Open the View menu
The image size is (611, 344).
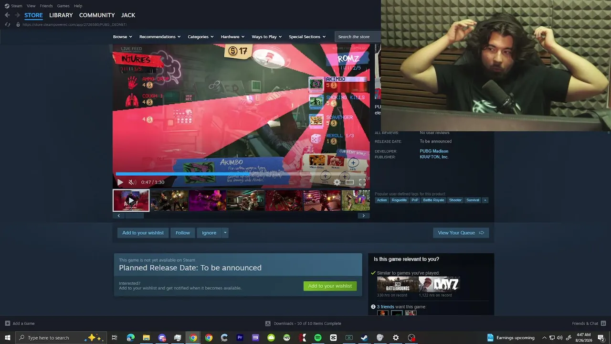pos(31,6)
